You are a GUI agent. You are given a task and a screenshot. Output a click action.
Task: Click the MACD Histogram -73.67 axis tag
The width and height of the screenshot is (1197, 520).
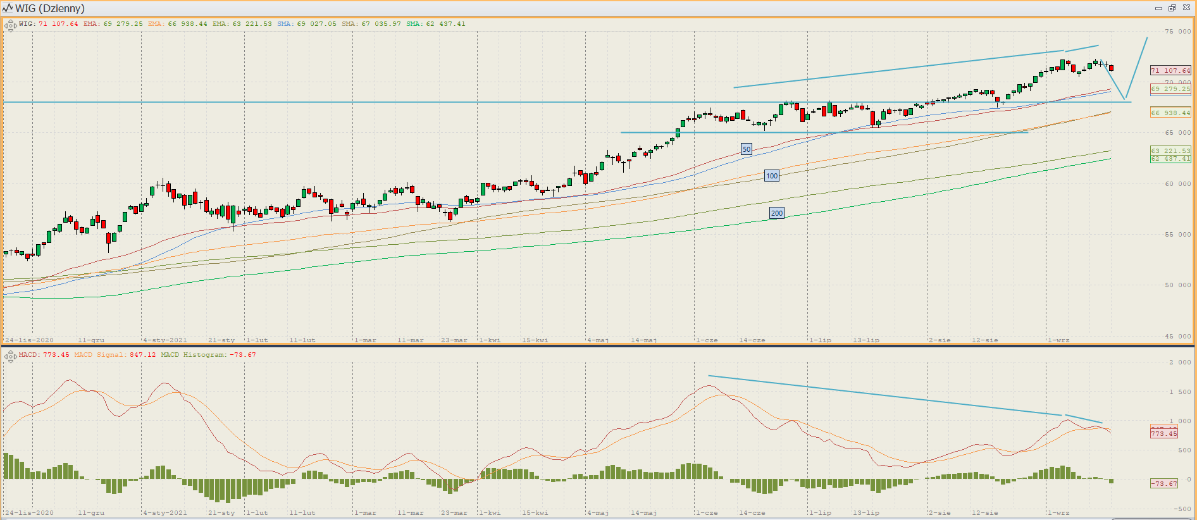tap(1164, 483)
